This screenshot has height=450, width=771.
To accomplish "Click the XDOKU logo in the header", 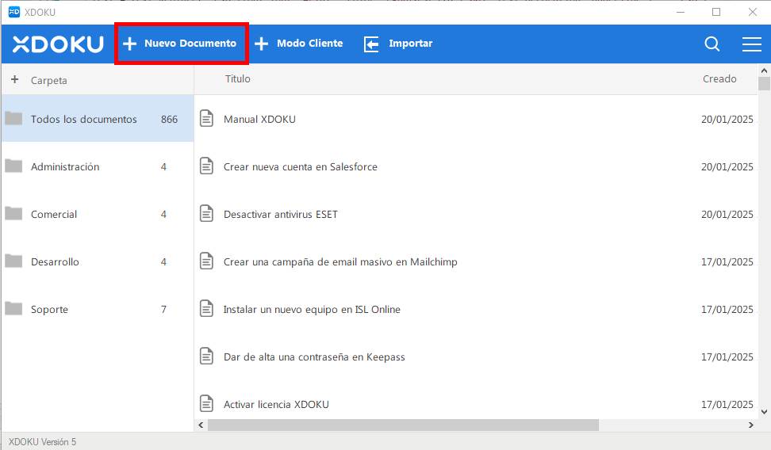I will [x=58, y=44].
